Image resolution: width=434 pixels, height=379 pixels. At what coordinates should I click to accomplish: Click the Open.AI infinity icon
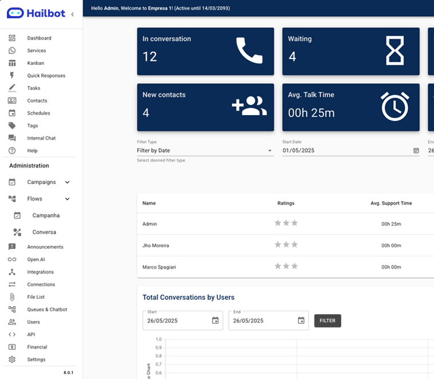12,260
